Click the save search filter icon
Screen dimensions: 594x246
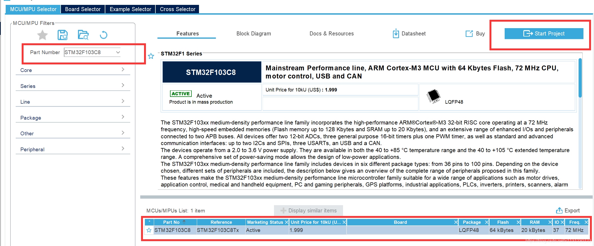pyautogui.click(x=63, y=35)
